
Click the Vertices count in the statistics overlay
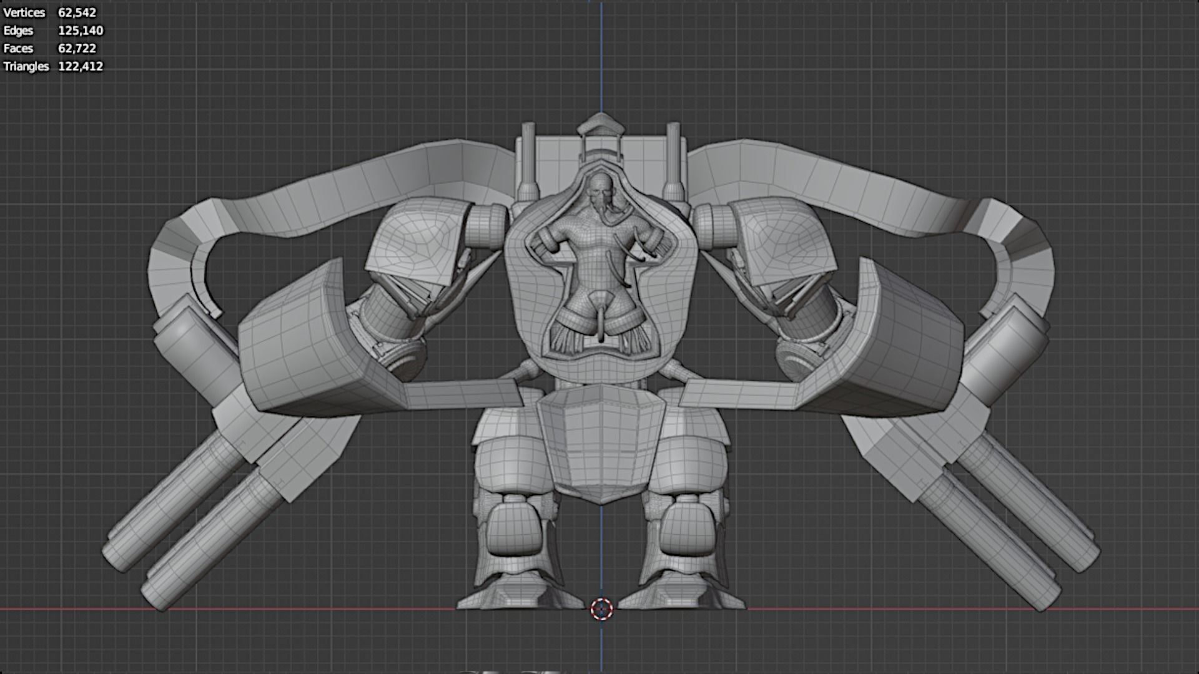click(77, 12)
